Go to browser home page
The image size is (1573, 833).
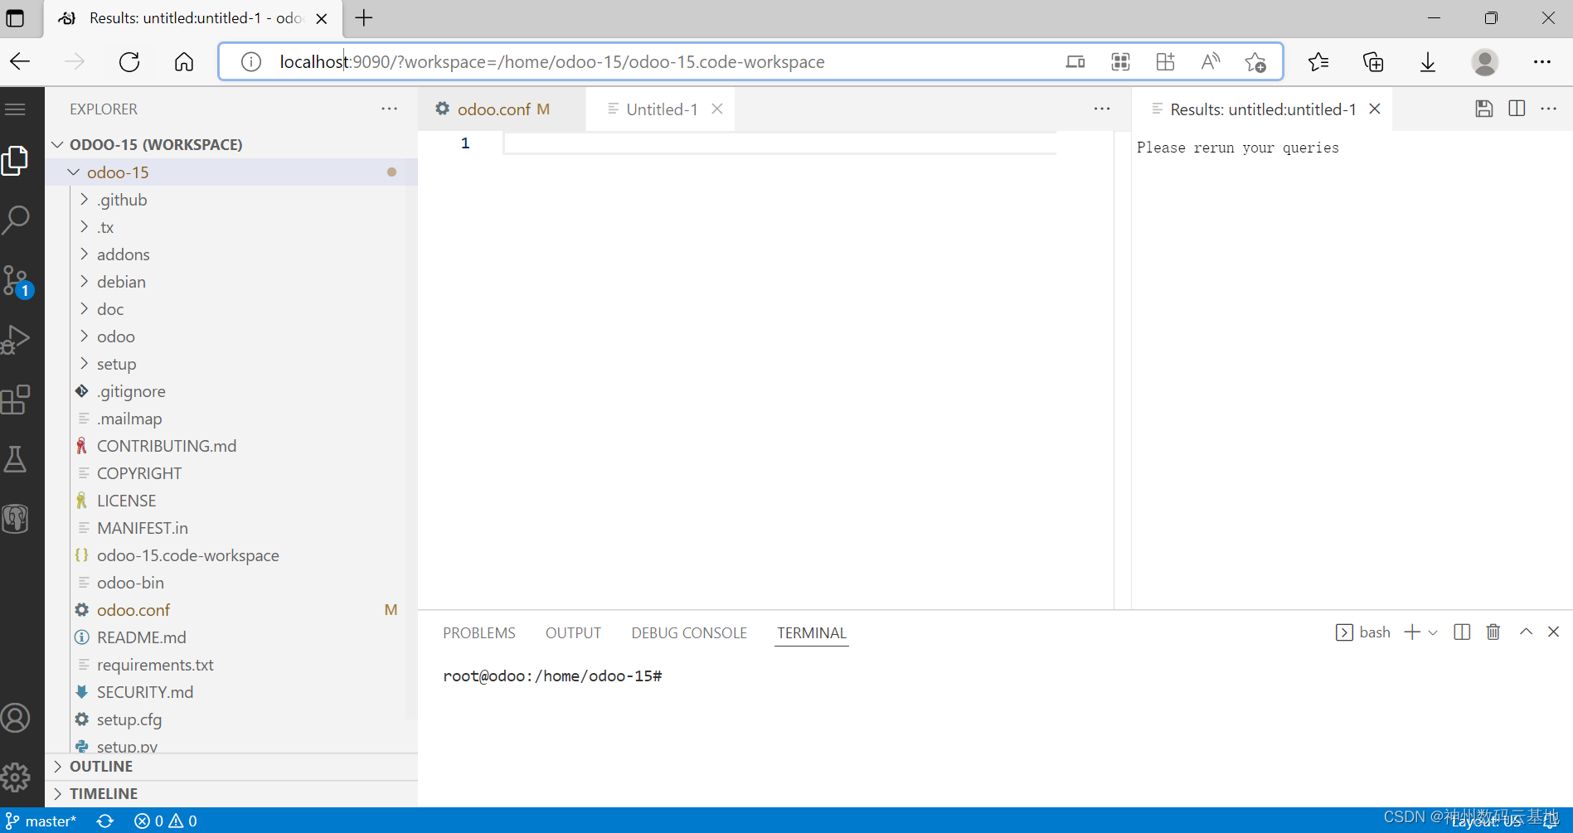click(184, 61)
